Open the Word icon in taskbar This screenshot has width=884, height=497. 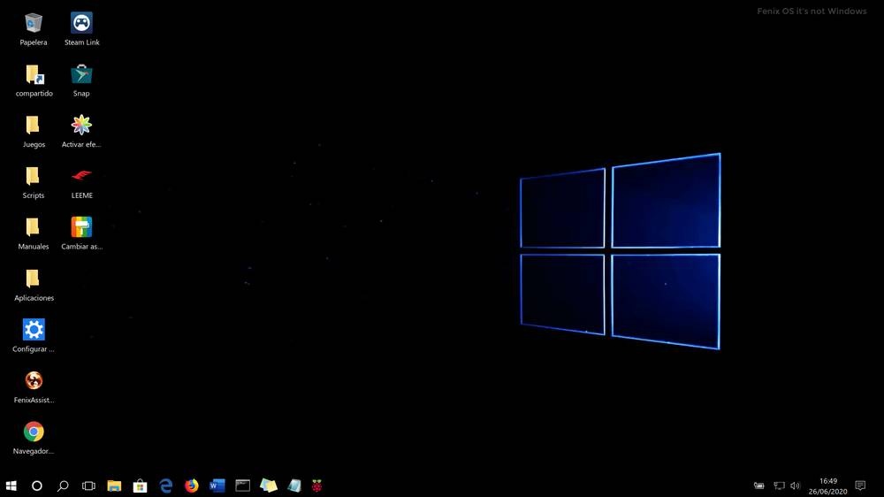coord(217,486)
